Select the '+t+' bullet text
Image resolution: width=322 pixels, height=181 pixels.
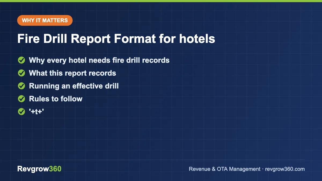coord(36,112)
